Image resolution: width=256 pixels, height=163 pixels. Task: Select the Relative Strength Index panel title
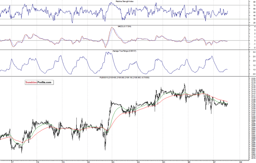124,2
